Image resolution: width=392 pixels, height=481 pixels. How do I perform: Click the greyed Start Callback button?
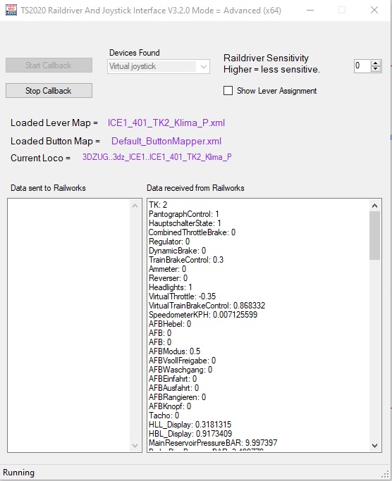tap(49, 65)
